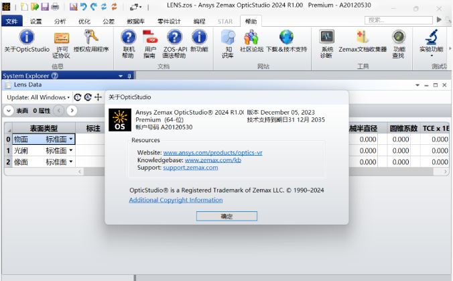This screenshot has height=281, width=453.
Task: Open the 用户指南 PDF user guide
Action: click(151, 38)
